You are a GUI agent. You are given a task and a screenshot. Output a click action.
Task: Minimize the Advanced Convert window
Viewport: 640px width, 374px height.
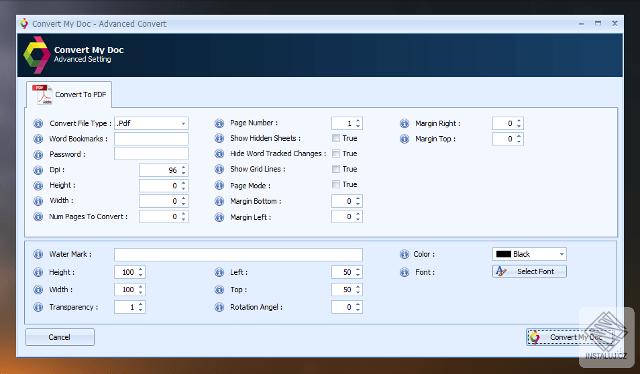pos(581,23)
